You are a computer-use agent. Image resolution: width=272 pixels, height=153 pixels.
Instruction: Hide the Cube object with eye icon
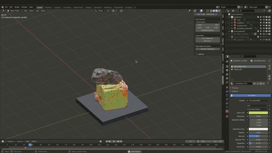pos(263,20)
